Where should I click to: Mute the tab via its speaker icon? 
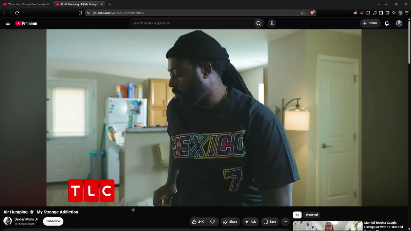(62, 4)
